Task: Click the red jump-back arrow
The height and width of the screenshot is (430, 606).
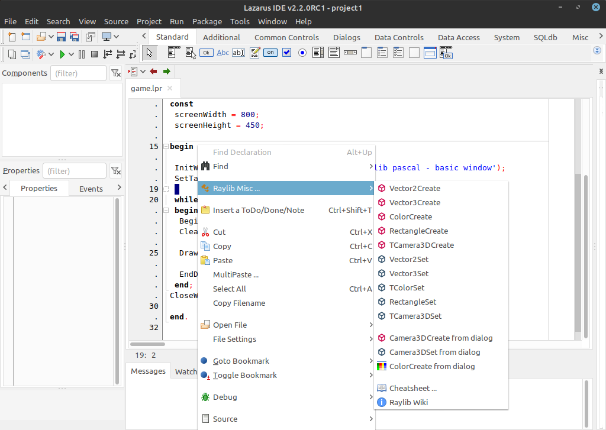Action: click(153, 72)
